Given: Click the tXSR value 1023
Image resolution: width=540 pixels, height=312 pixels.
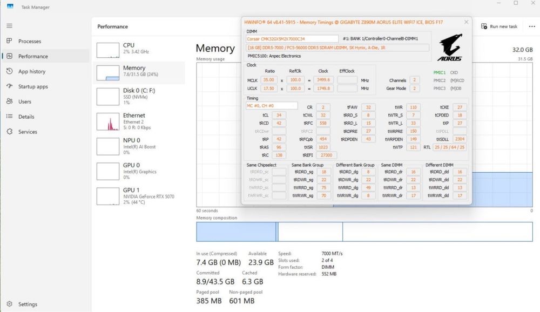Looking at the screenshot, I should click(323, 147).
